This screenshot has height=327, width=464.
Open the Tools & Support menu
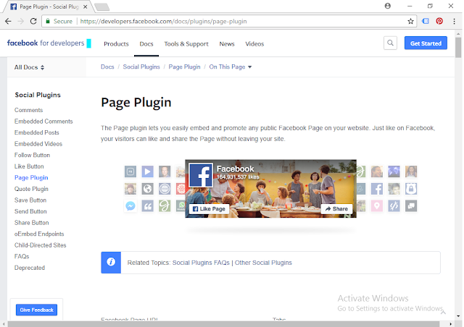pos(186,43)
